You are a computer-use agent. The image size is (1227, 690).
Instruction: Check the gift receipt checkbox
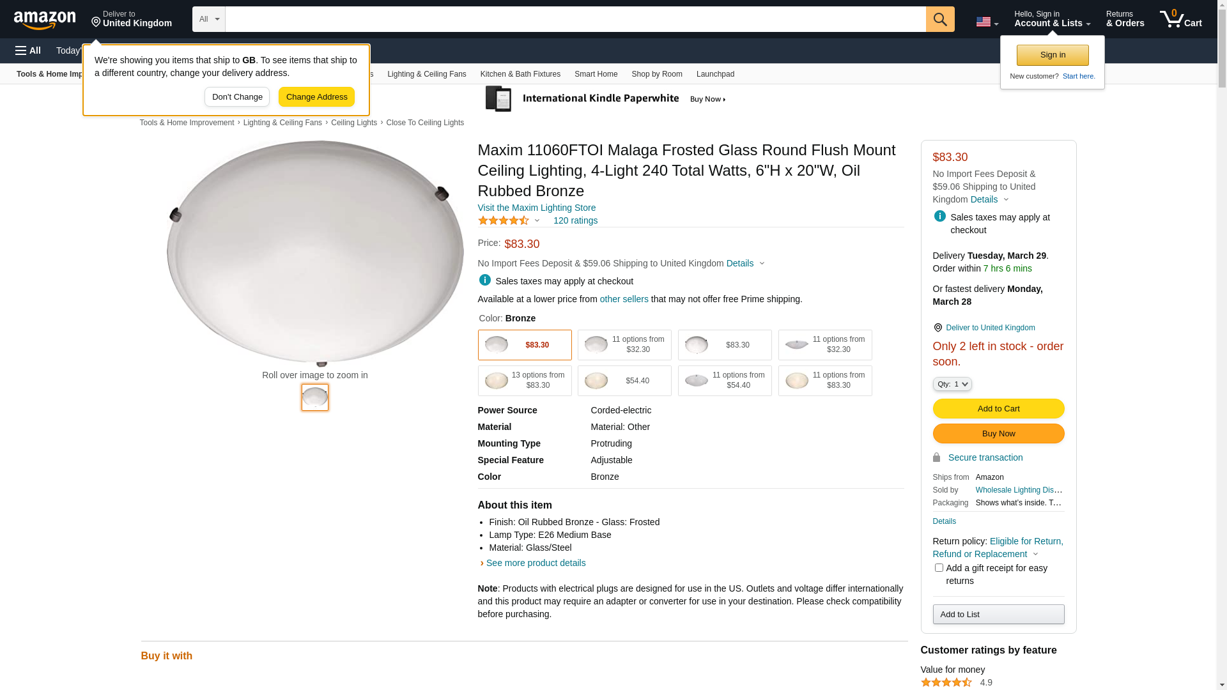point(939,567)
